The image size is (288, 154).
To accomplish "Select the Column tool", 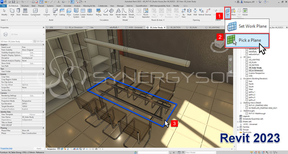I will click(47, 12).
